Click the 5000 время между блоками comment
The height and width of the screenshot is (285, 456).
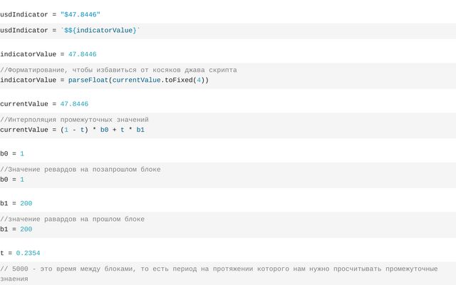click(219, 274)
